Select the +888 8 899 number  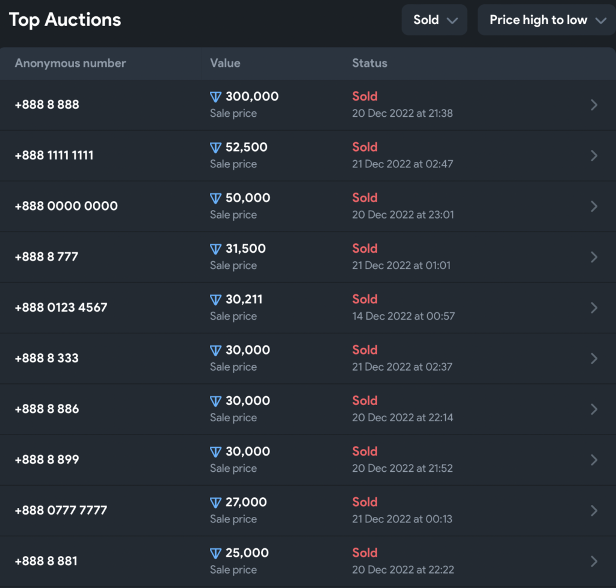point(47,460)
